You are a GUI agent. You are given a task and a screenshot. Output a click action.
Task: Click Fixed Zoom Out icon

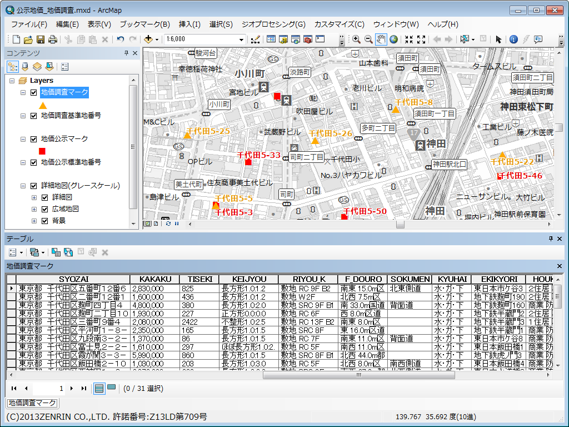421,39
